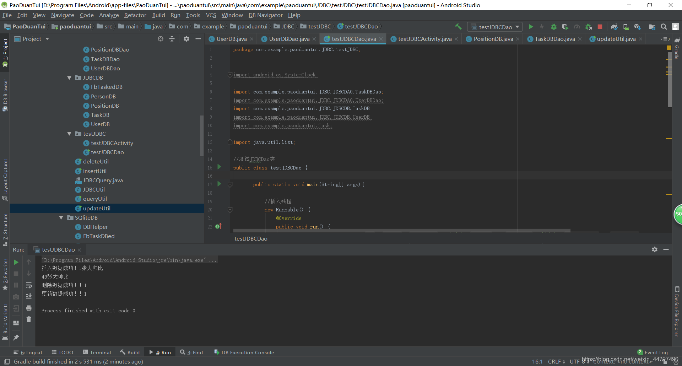Viewport: 682px width, 366px height.
Task: Toggle pin tab in Run panel
Action: (16, 338)
